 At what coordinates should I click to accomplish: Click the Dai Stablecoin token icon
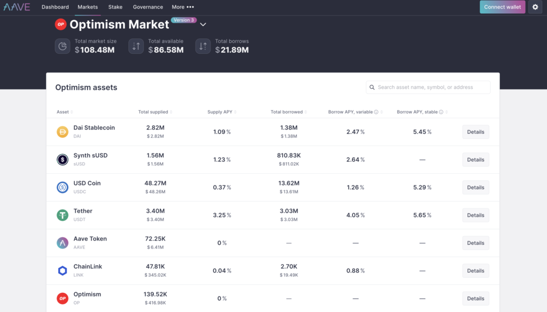click(62, 132)
